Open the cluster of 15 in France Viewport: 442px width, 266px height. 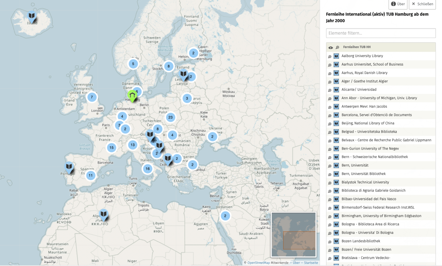[111, 148]
